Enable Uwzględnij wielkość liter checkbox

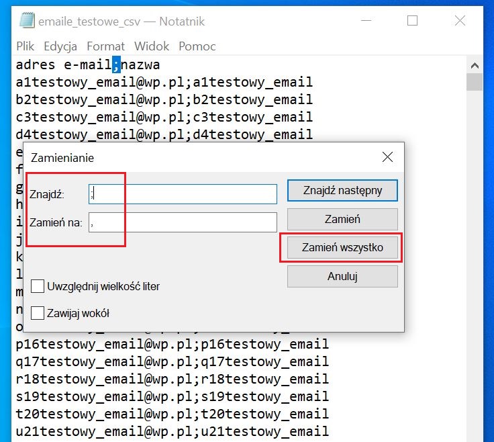point(38,286)
